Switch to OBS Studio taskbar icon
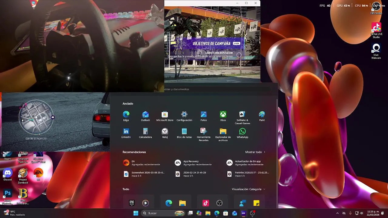Image resolution: width=388 pixels, height=218 pixels. 253,213
